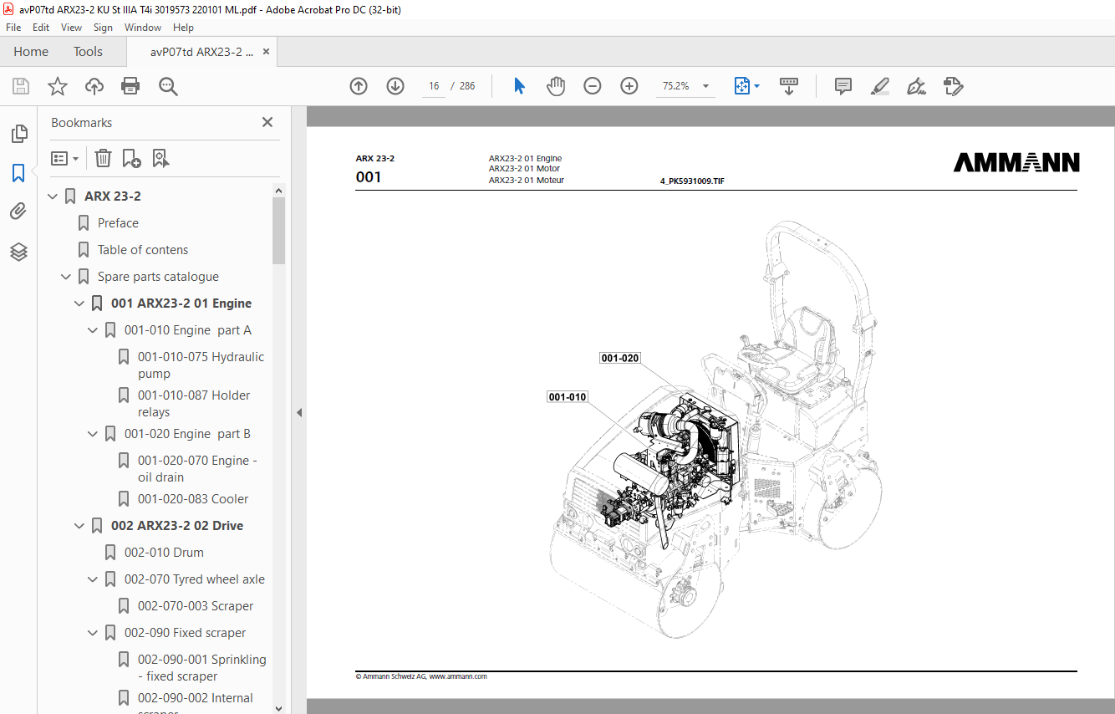Add a comment note
Image resolution: width=1115 pixels, height=714 pixels.
pyautogui.click(x=843, y=86)
